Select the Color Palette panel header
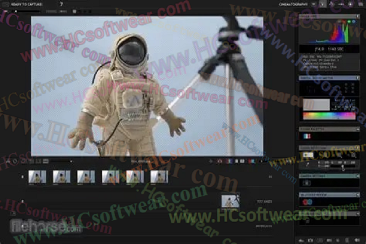The width and height of the screenshot is (366, 244). pos(329,129)
